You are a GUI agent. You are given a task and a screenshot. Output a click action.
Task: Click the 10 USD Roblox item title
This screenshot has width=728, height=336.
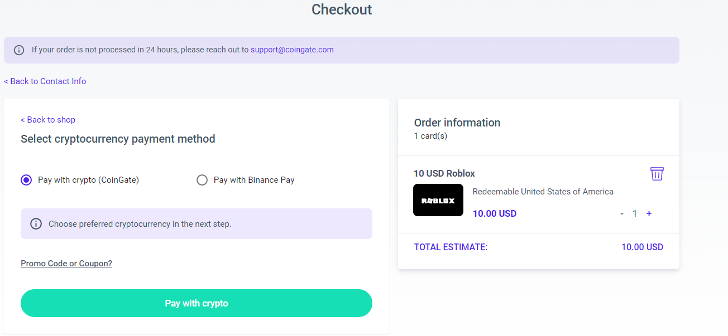coord(444,173)
